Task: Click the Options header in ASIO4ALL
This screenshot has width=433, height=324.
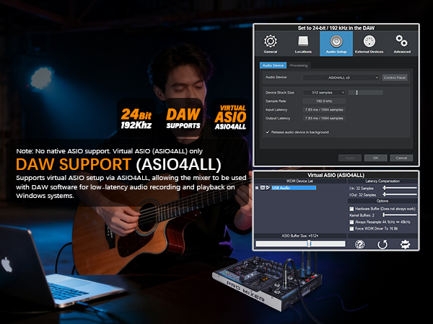Action: point(382,201)
